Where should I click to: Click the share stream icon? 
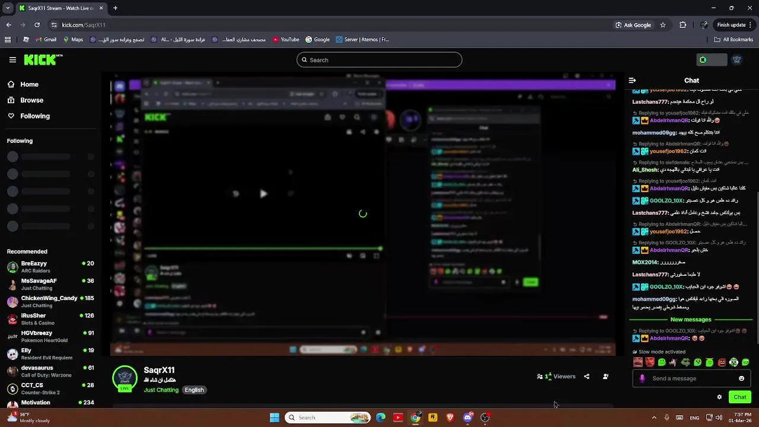(586, 377)
